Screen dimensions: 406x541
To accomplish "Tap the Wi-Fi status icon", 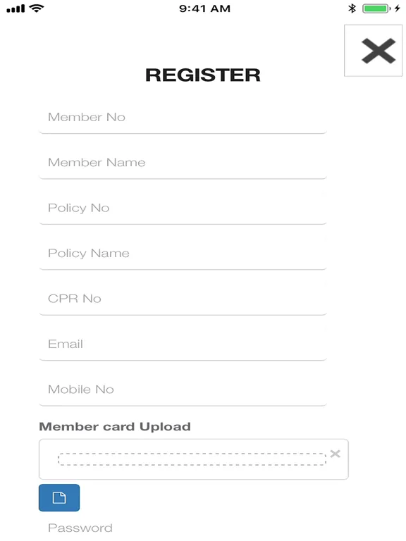I will click(37, 8).
